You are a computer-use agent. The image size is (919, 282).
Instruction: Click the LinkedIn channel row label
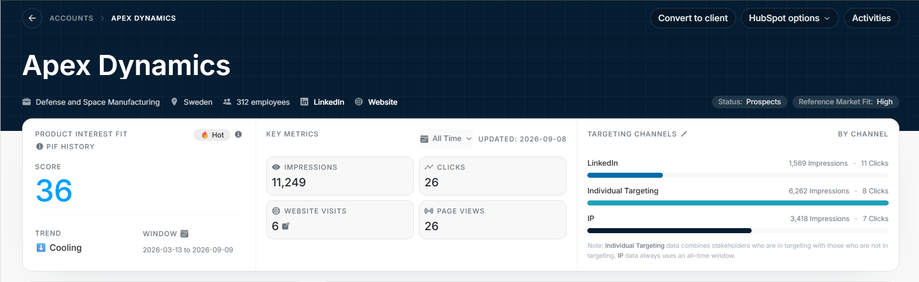602,163
